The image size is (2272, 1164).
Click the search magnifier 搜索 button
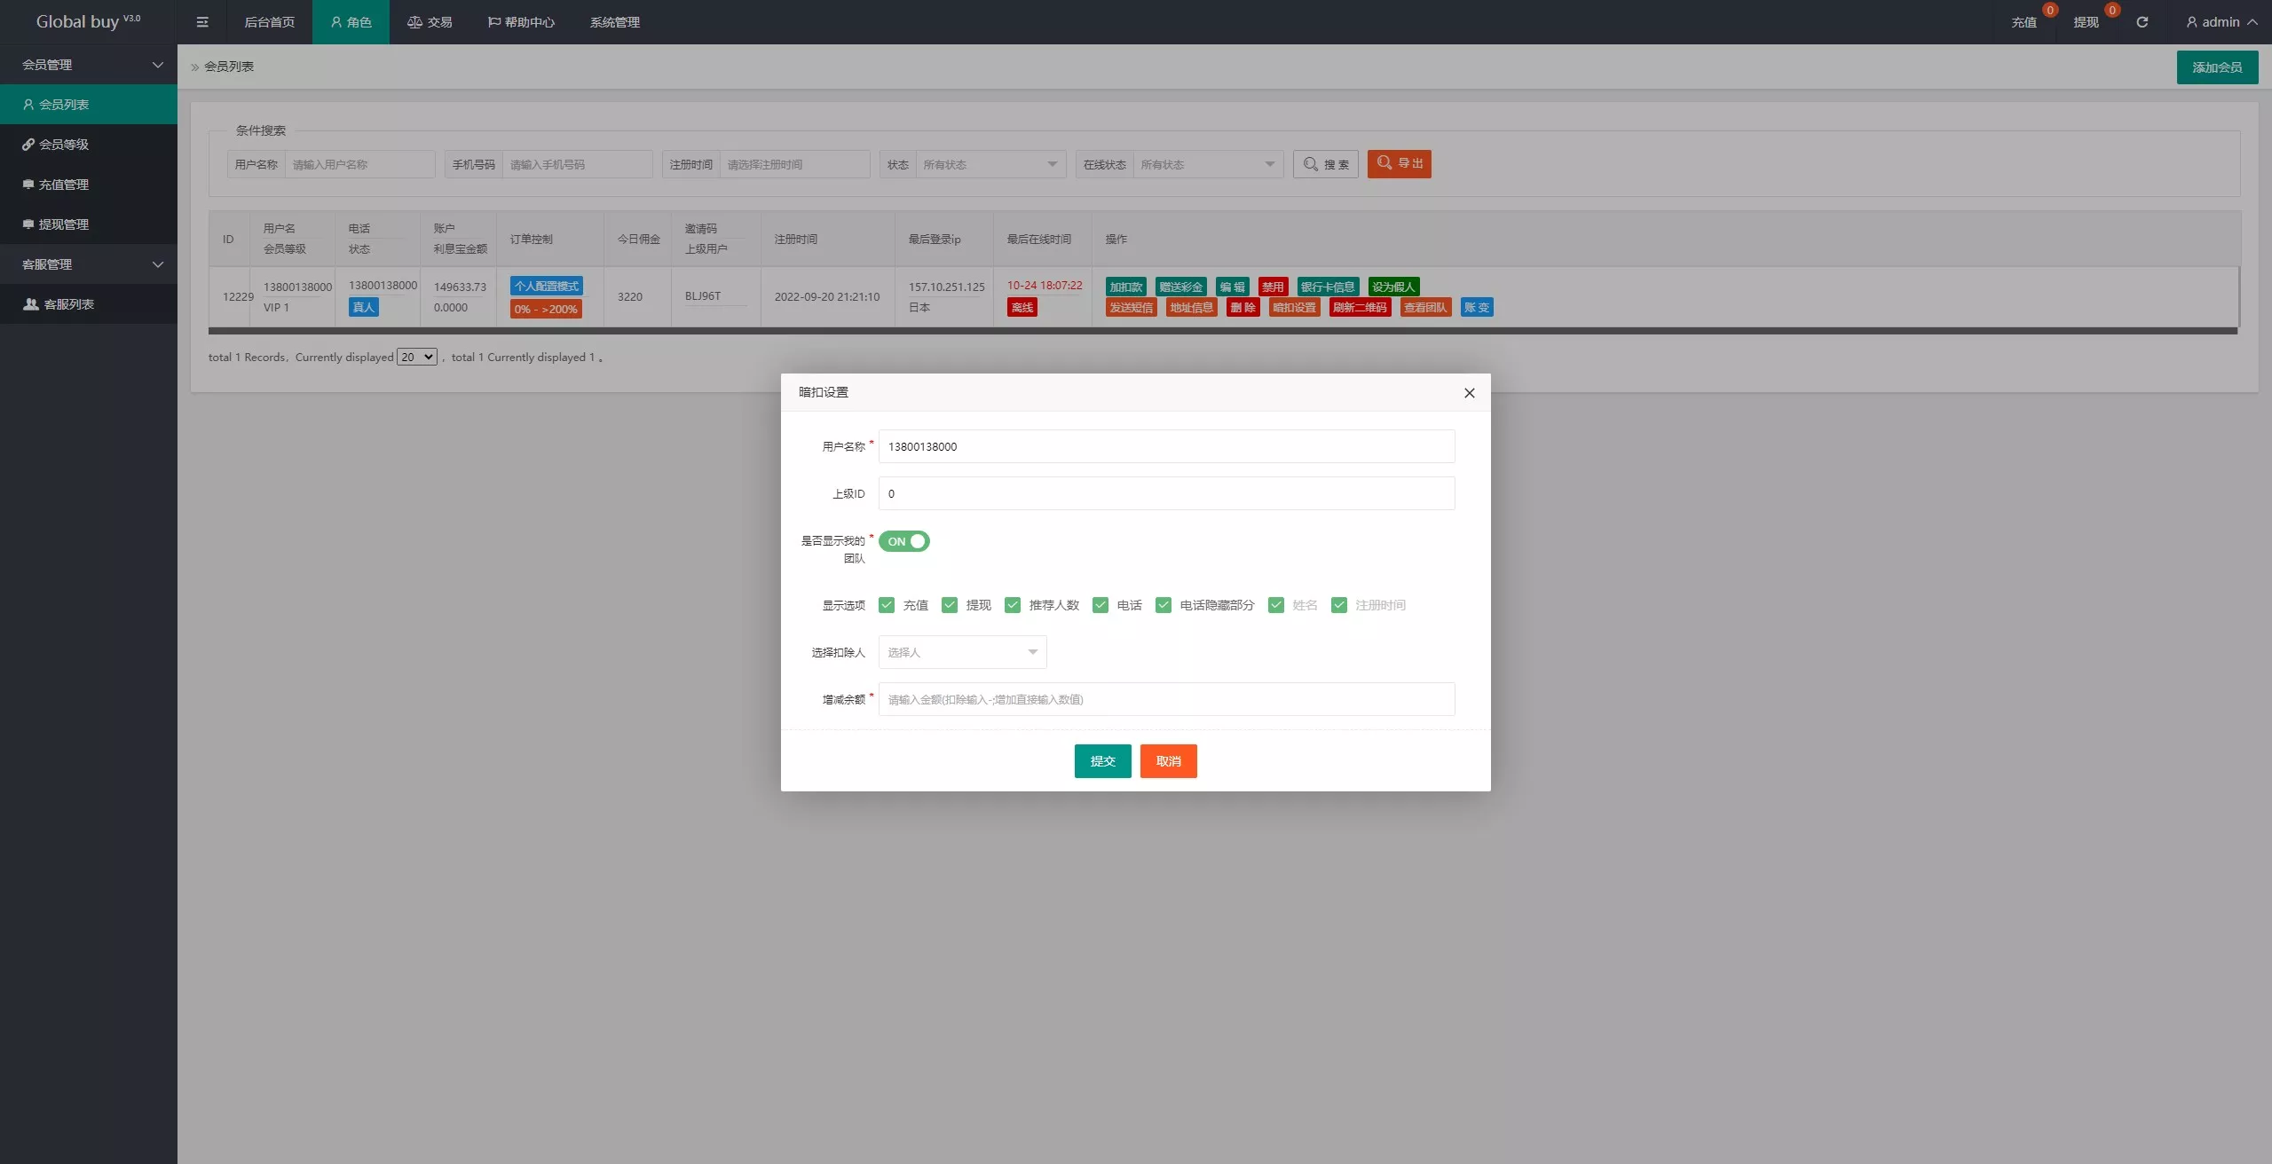pyautogui.click(x=1325, y=164)
